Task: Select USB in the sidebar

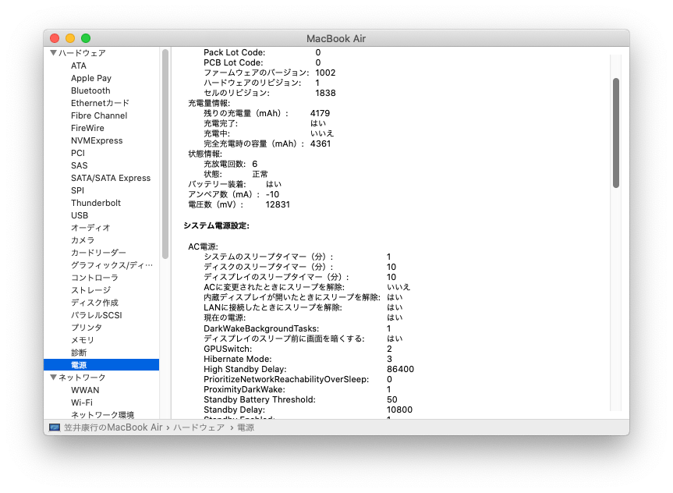Action: click(80, 215)
